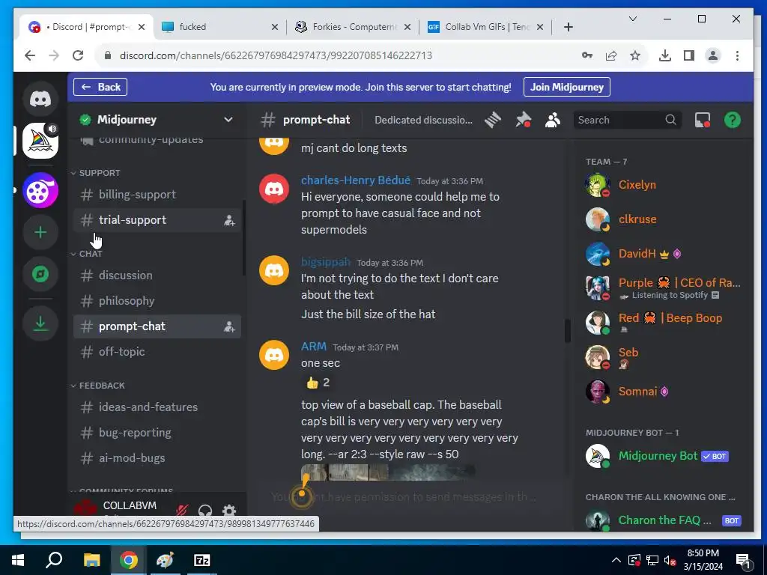Image resolution: width=767 pixels, height=575 pixels.
Task: Open Threads icon in channel header
Action: tap(493, 120)
